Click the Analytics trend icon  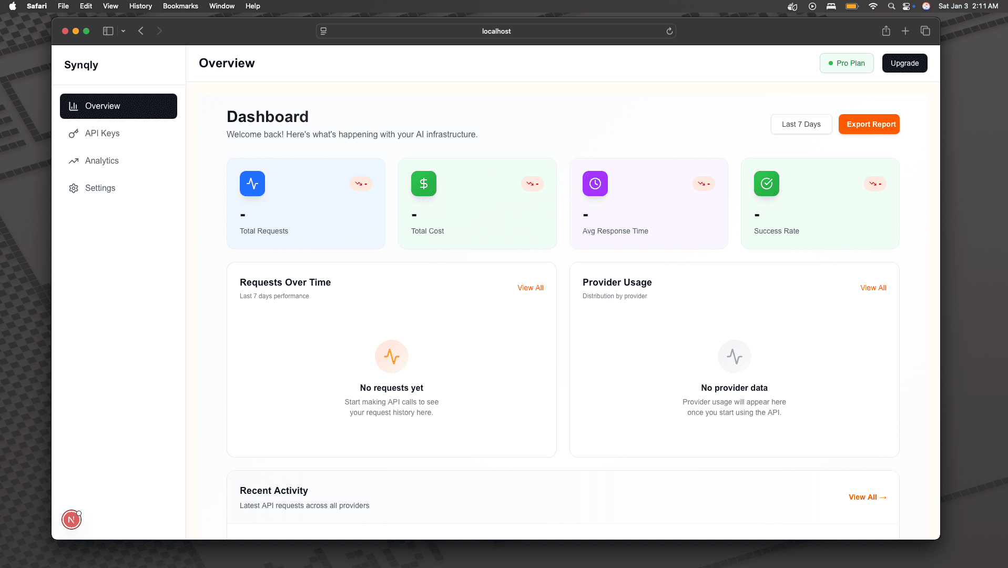click(74, 161)
